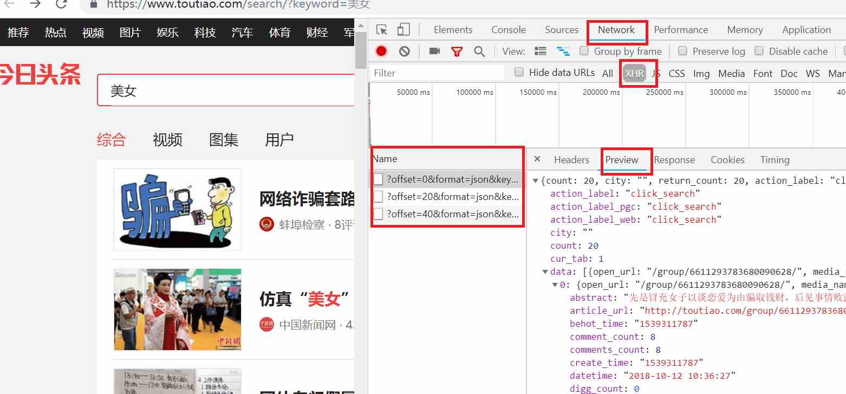Use large request rows view icon
846x394 pixels.
pos(540,51)
